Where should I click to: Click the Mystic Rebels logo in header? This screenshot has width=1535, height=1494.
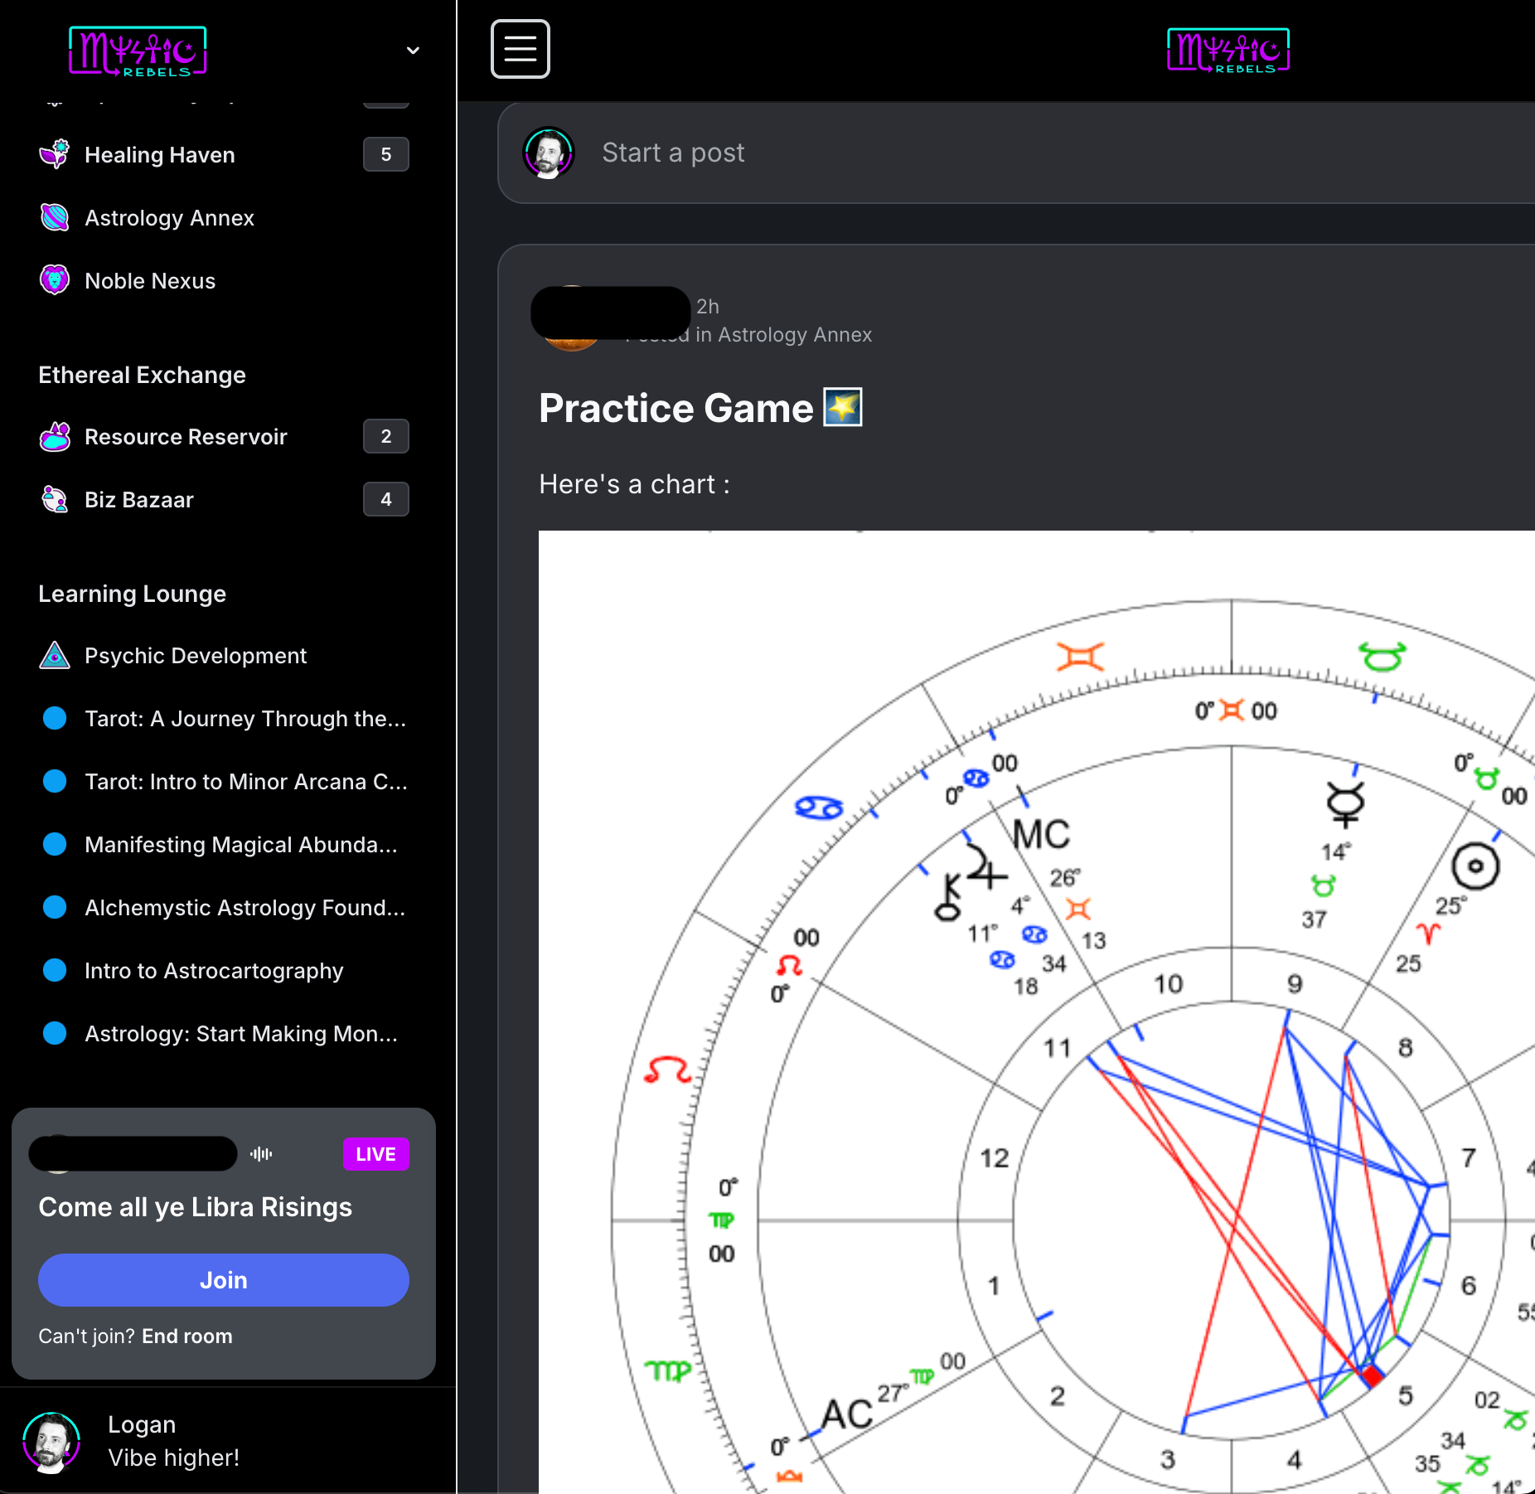coord(1228,51)
